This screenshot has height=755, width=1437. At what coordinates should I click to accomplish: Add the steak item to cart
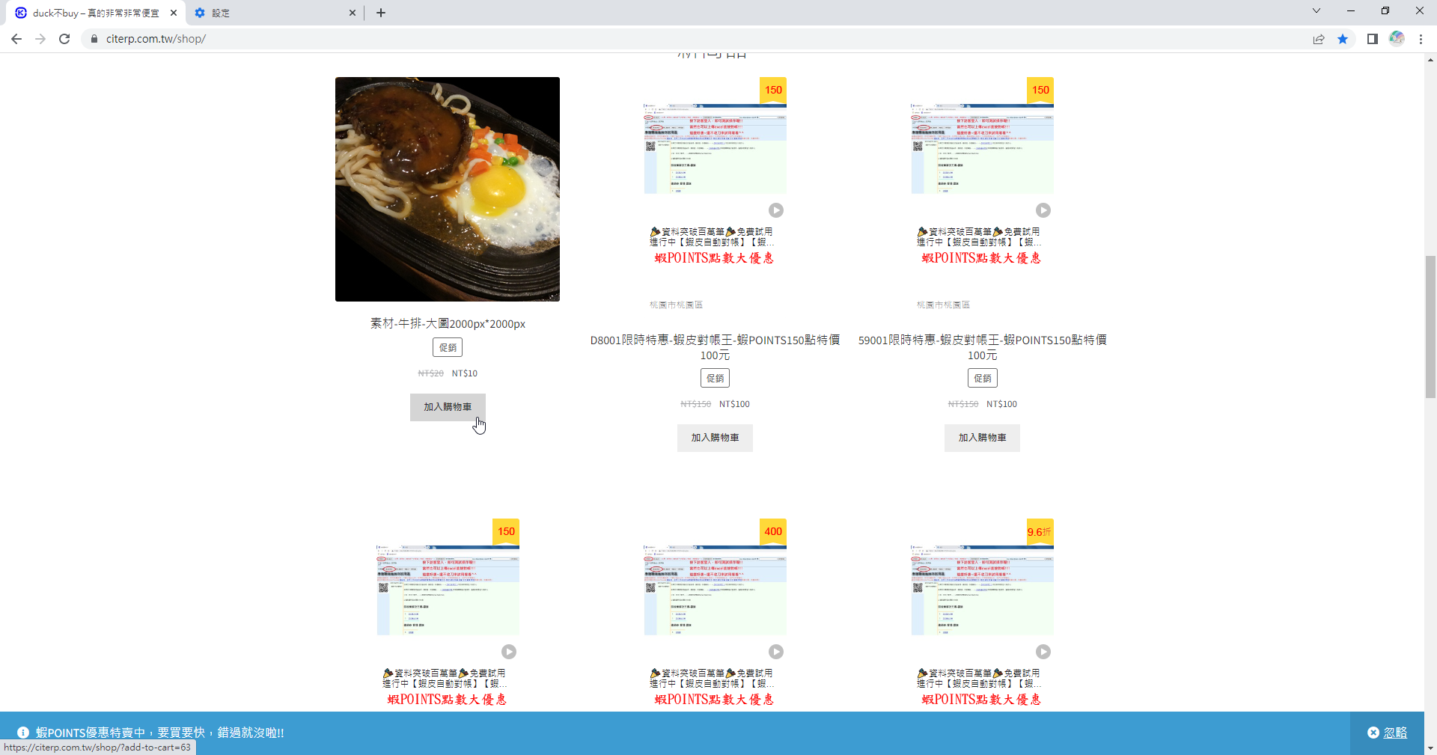tap(448, 407)
